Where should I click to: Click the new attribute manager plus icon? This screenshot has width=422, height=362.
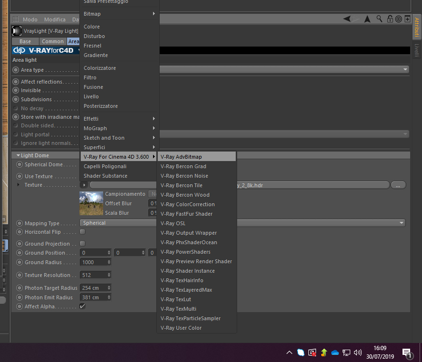point(407,19)
